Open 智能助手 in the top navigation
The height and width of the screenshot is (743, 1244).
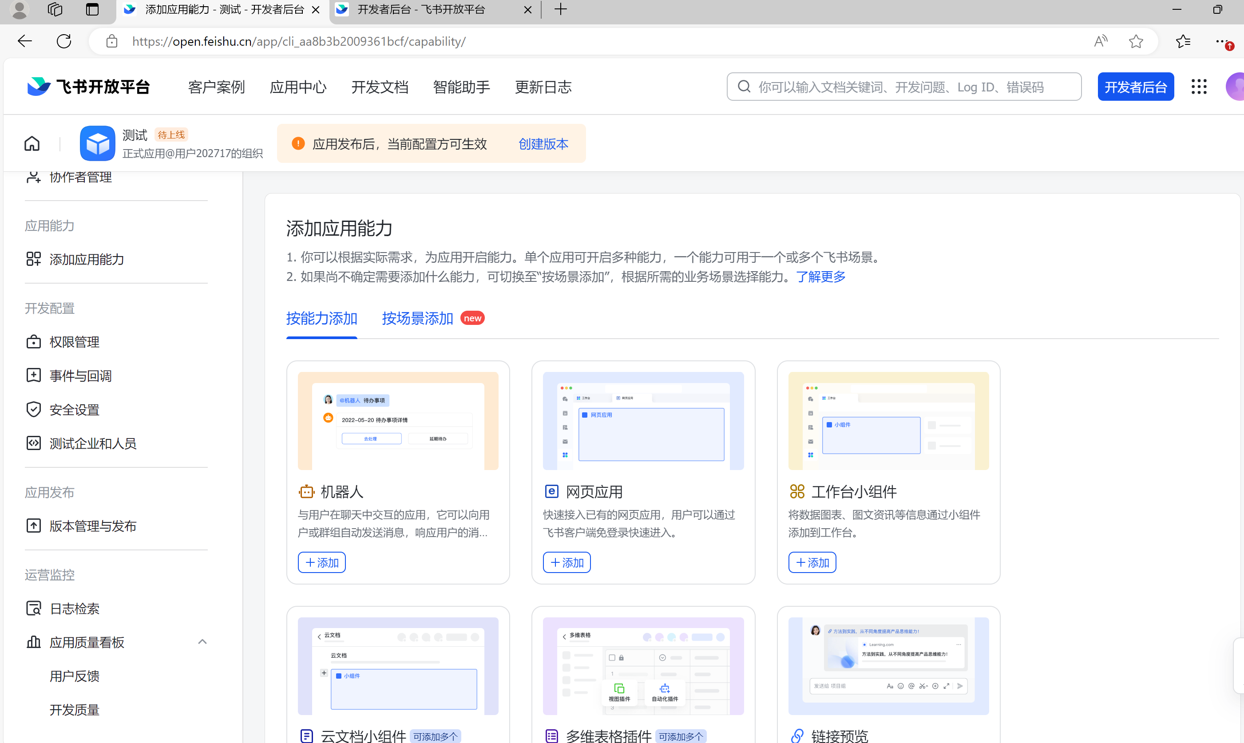tap(461, 87)
